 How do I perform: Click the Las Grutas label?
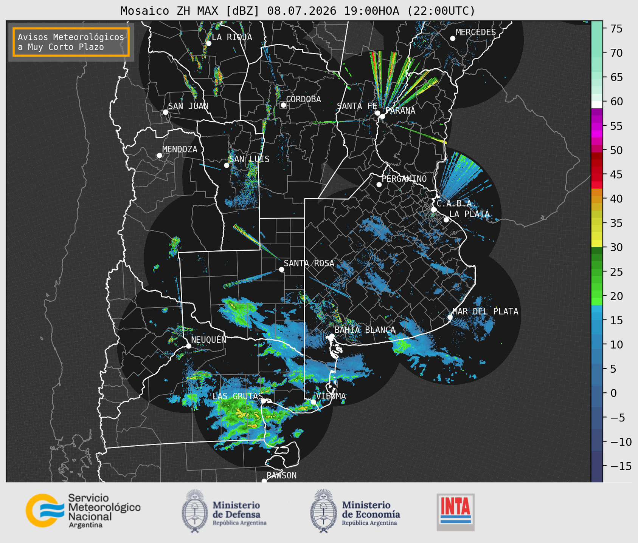click(238, 396)
